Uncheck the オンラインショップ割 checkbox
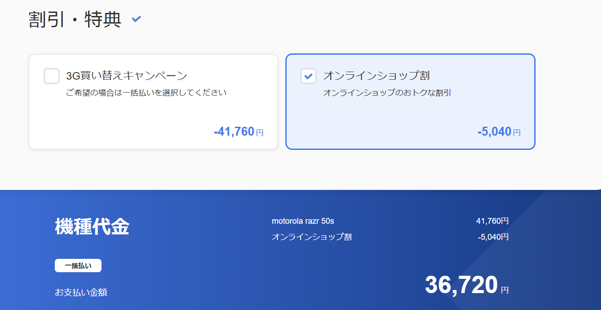Screen dimensions: 601x310 pyautogui.click(x=309, y=76)
